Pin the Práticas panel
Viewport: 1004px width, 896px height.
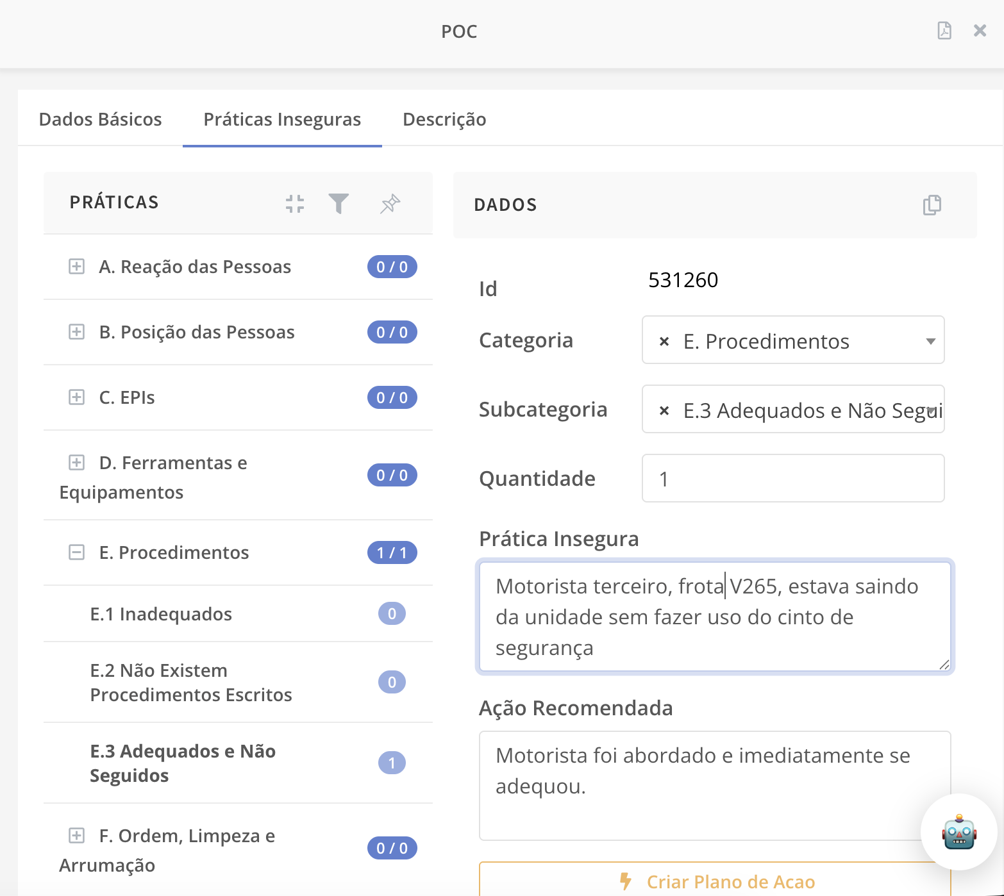pyautogui.click(x=389, y=203)
